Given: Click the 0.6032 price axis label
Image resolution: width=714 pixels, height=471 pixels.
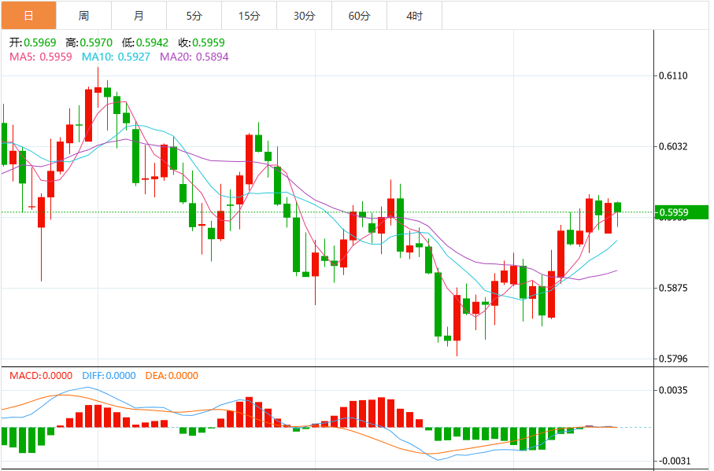Looking at the screenshot, I should pos(673,146).
